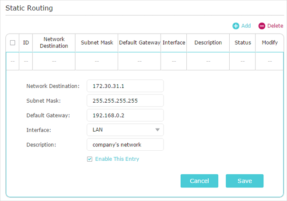
Task: Open the Interface dropdown showing LAN
Action: (125, 130)
